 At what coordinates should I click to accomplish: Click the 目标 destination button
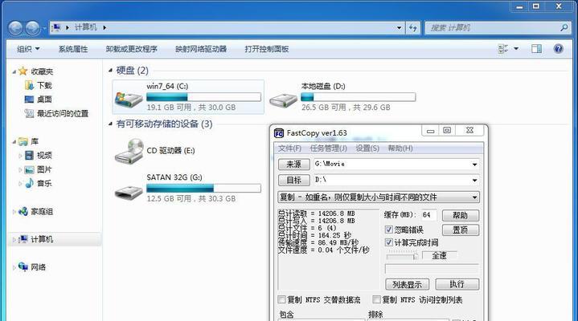coord(293,180)
